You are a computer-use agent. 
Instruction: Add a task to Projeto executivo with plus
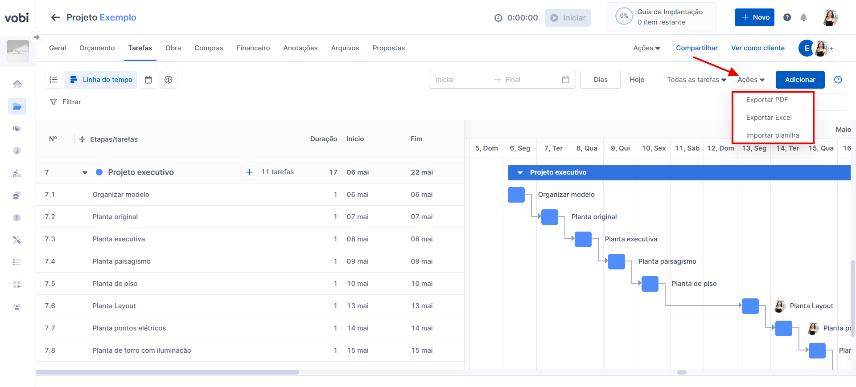pyautogui.click(x=250, y=172)
